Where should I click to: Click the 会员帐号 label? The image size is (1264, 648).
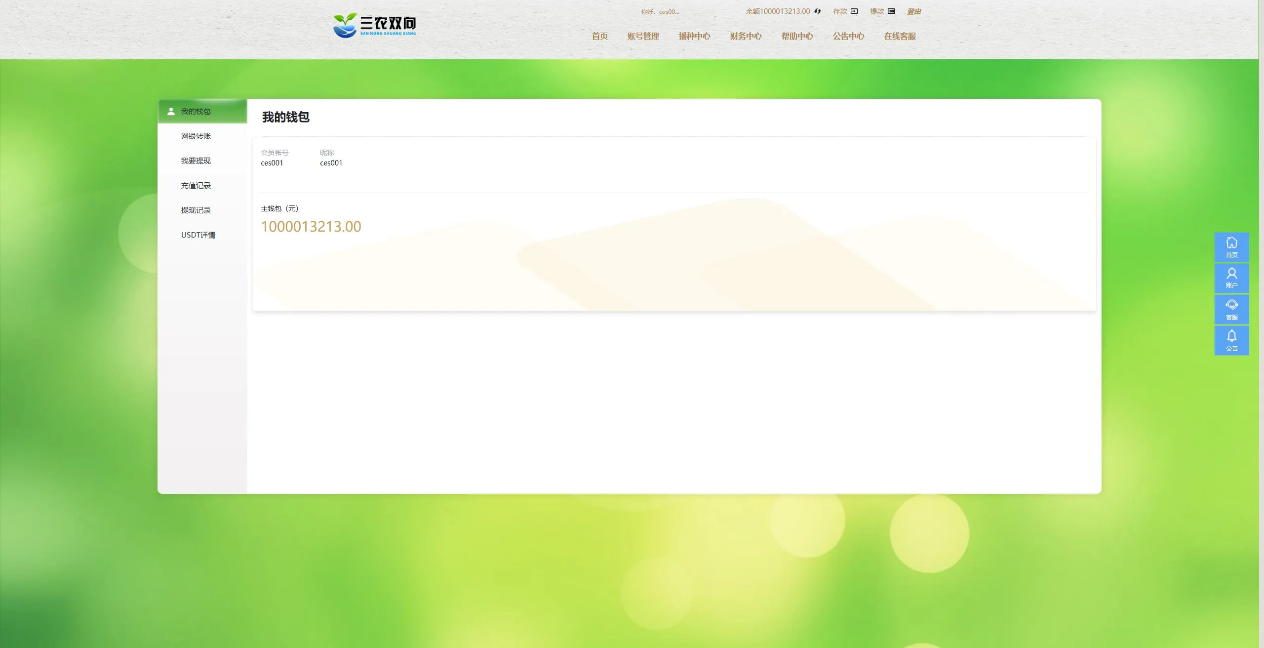(x=275, y=153)
